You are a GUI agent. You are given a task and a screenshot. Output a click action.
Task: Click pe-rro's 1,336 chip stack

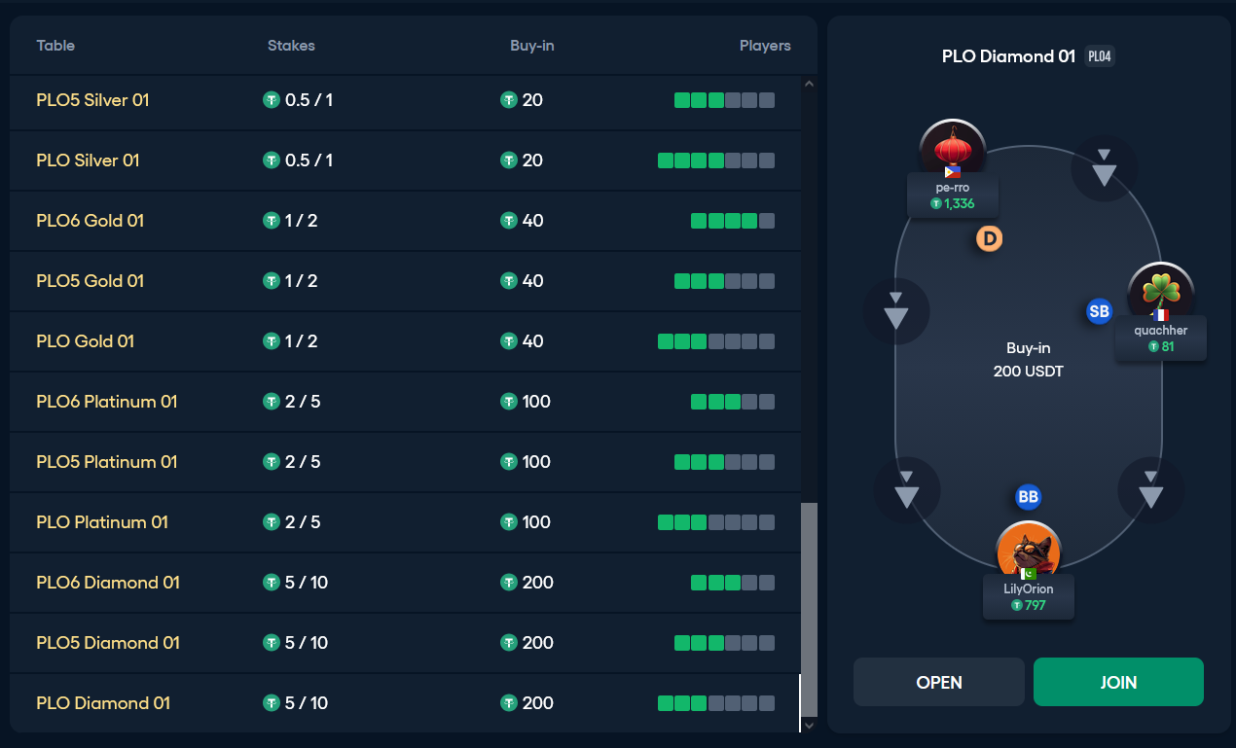953,203
